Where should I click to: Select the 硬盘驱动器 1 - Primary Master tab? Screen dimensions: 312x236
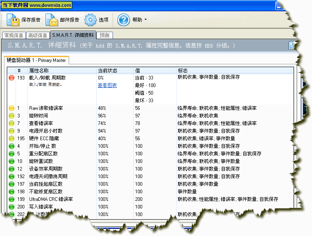(37, 60)
